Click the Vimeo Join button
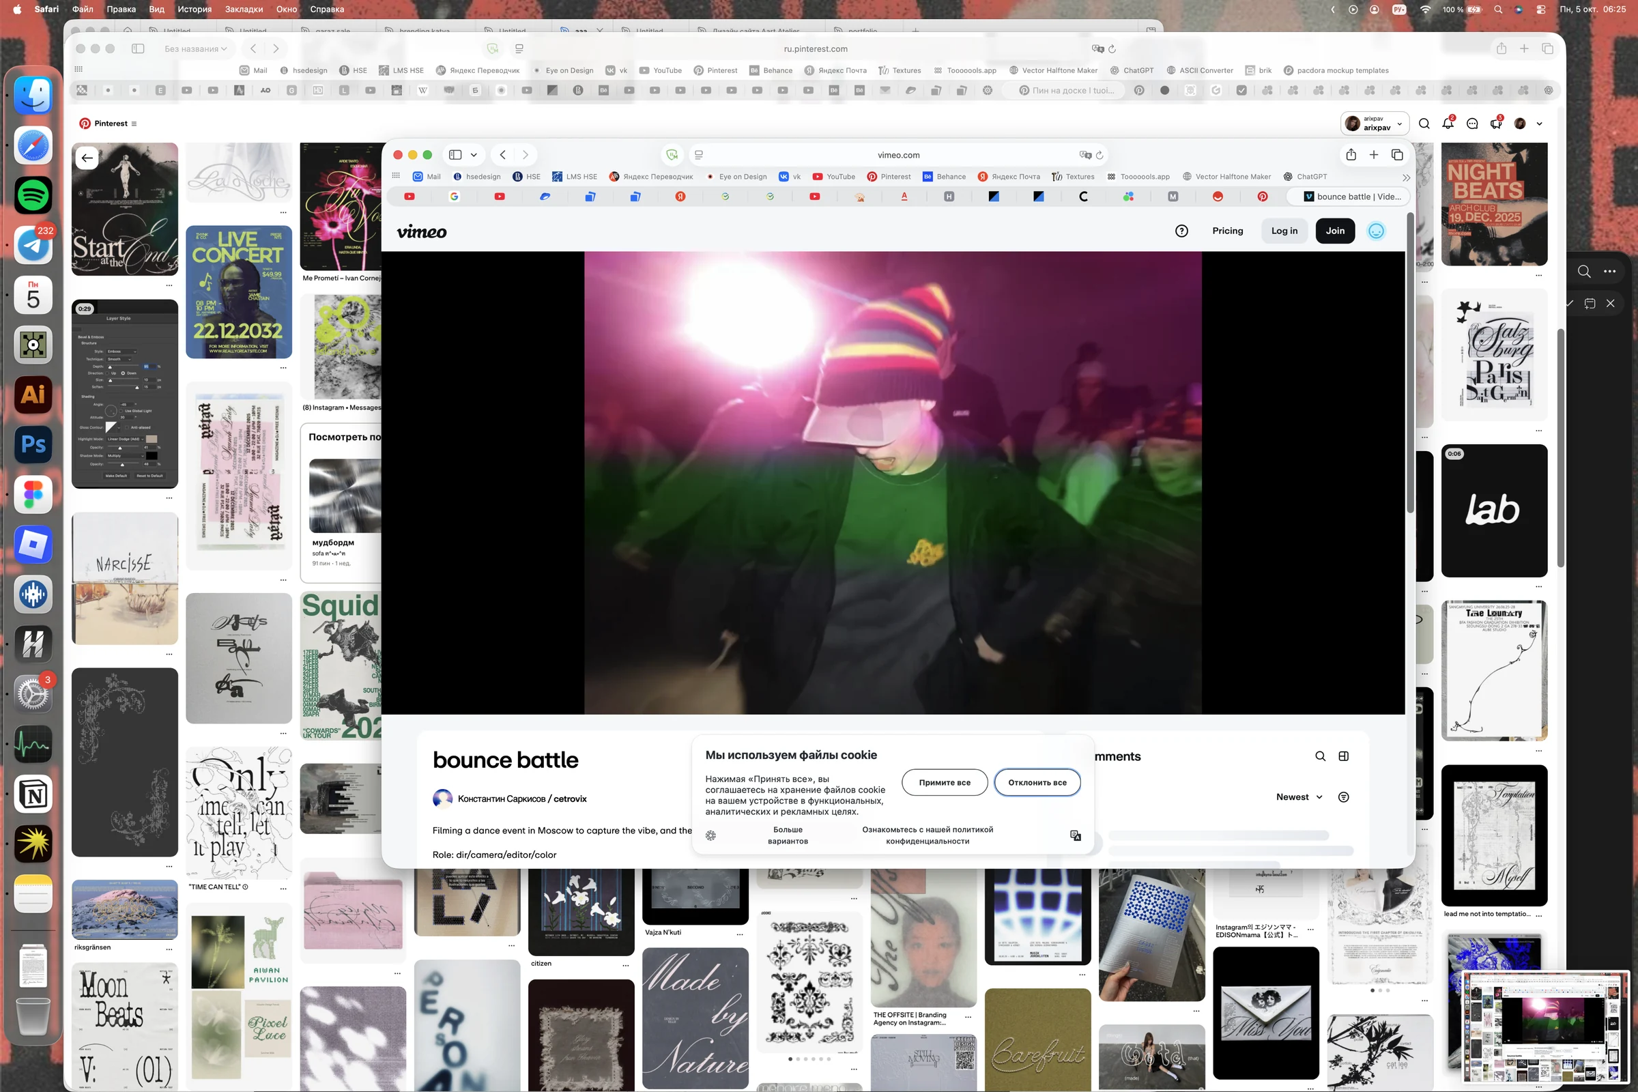The height and width of the screenshot is (1092, 1638). [1335, 231]
